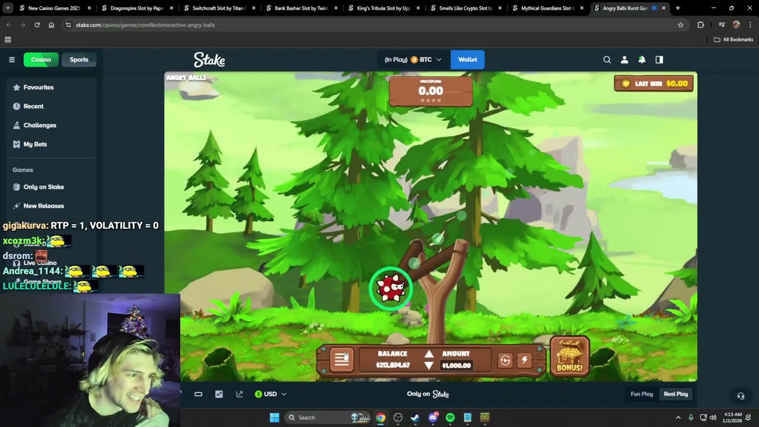Switch to New Casino Games 2025 tab

pos(55,8)
